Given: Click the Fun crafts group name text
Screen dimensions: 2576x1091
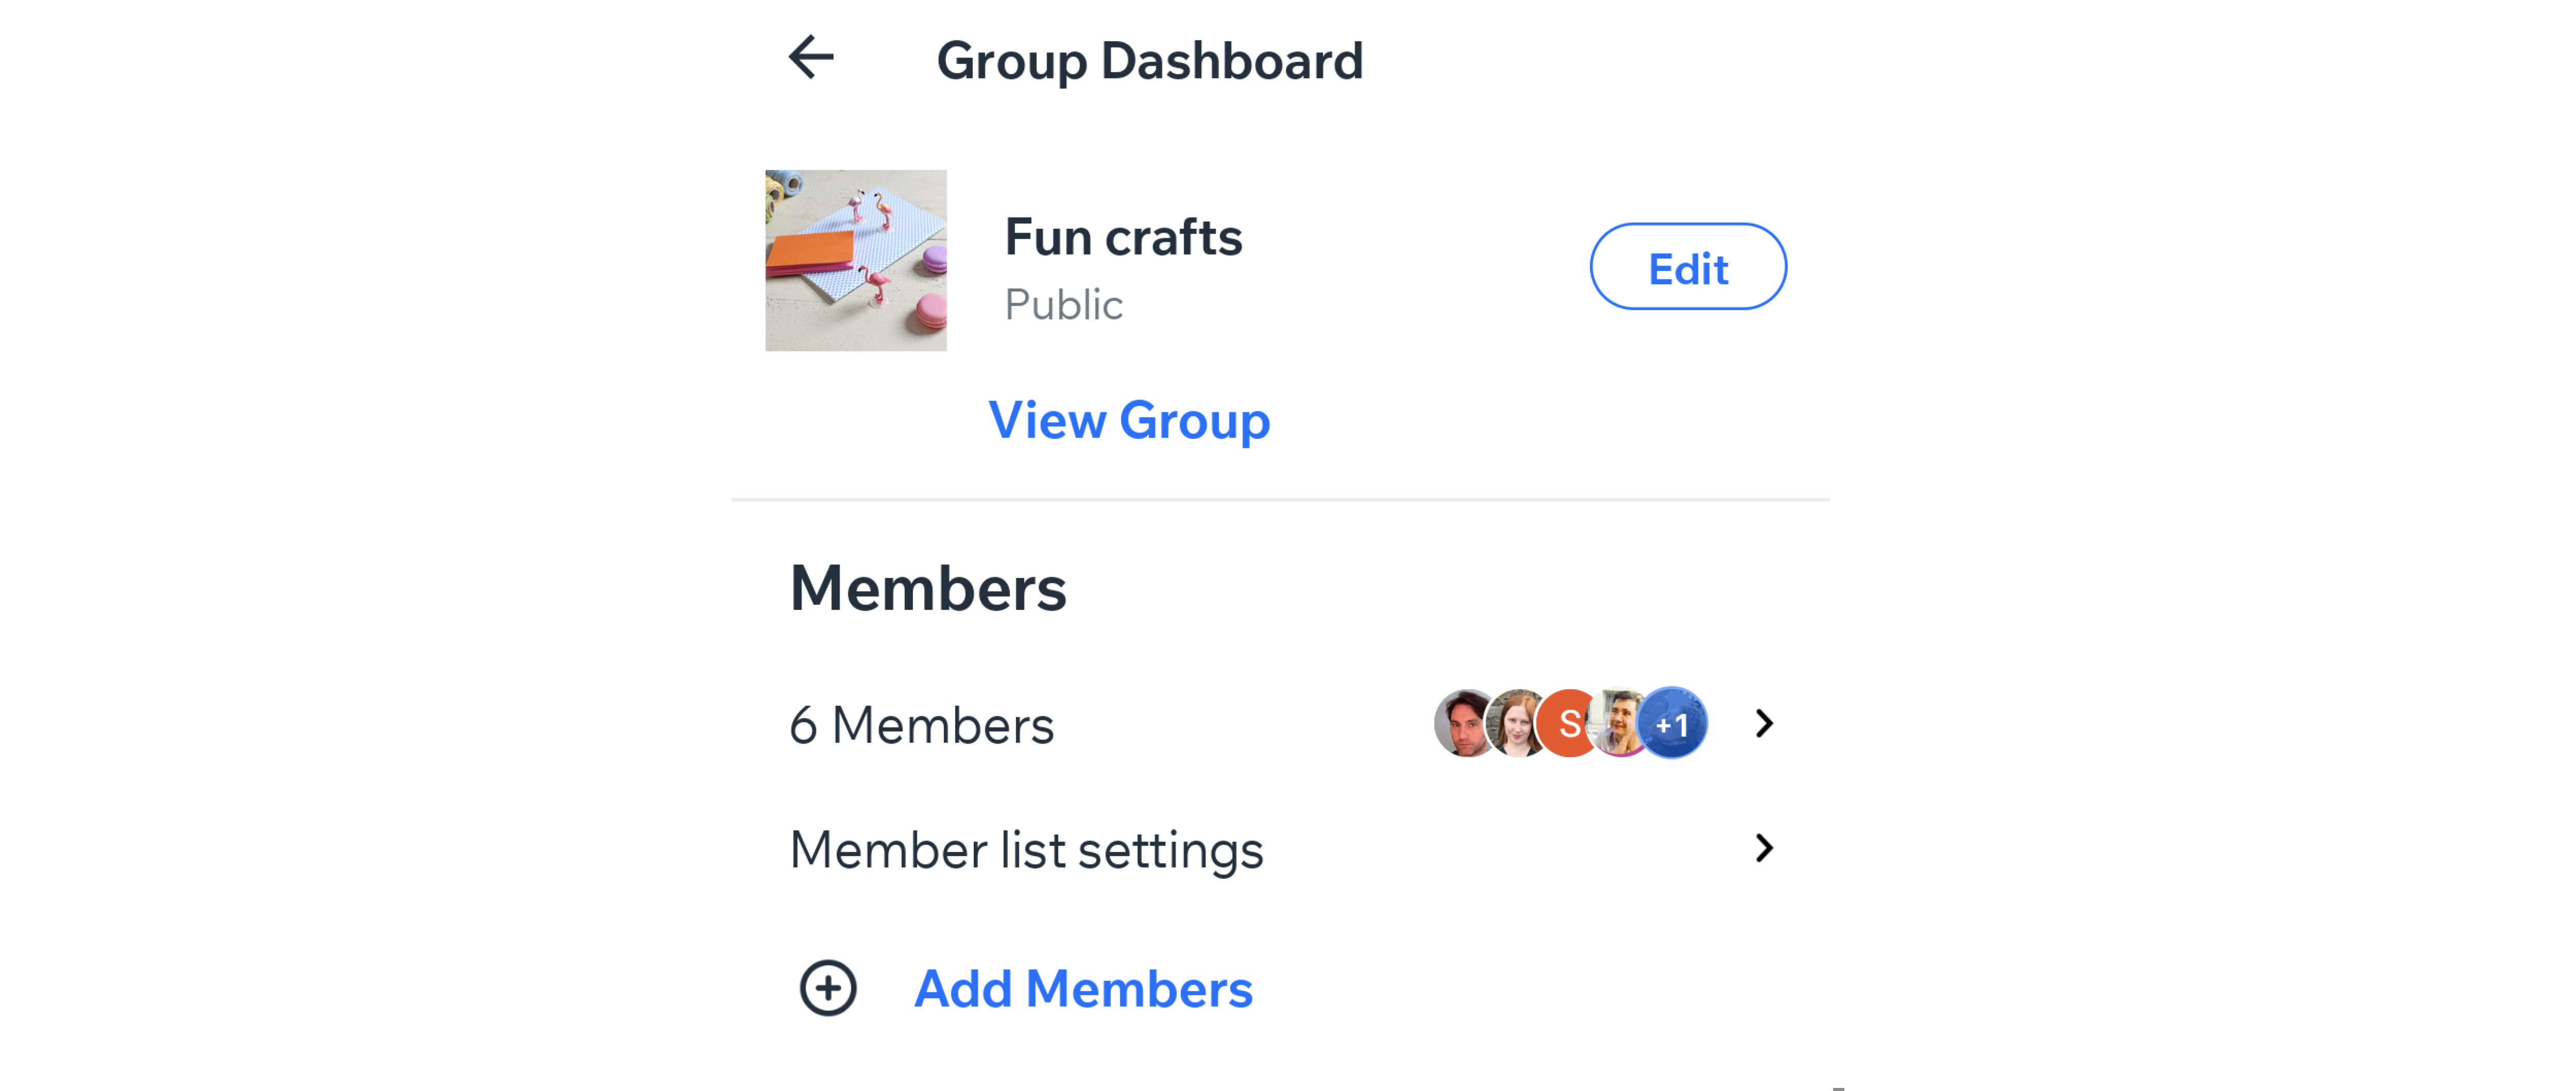Looking at the screenshot, I should [1124, 235].
